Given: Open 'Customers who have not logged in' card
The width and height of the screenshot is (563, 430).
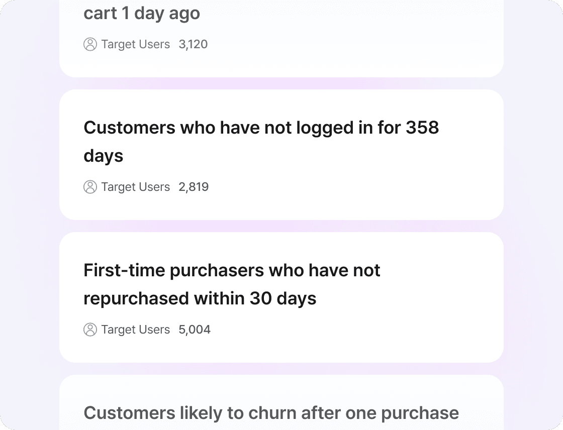Looking at the screenshot, I should (x=281, y=155).
